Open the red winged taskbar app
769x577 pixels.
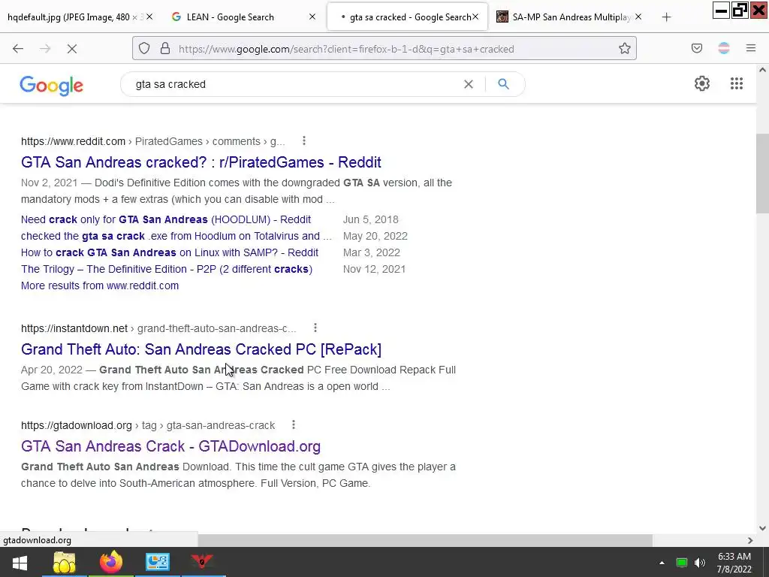coord(202,562)
